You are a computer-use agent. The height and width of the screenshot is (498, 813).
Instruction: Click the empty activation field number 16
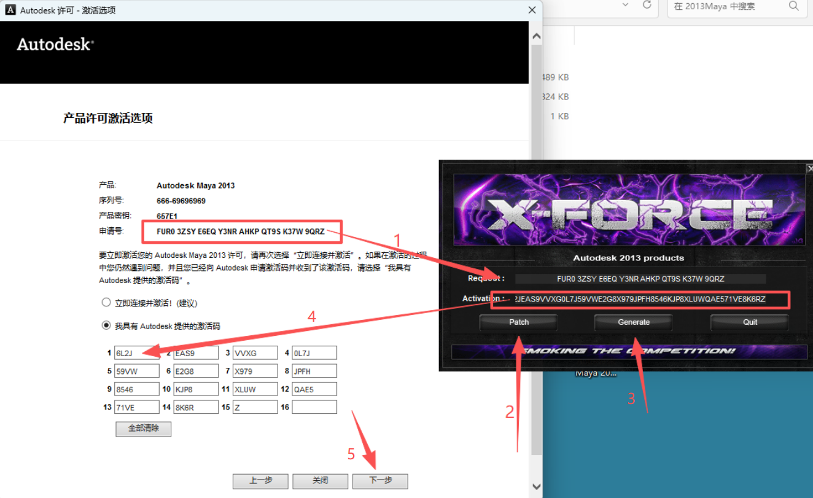point(314,407)
